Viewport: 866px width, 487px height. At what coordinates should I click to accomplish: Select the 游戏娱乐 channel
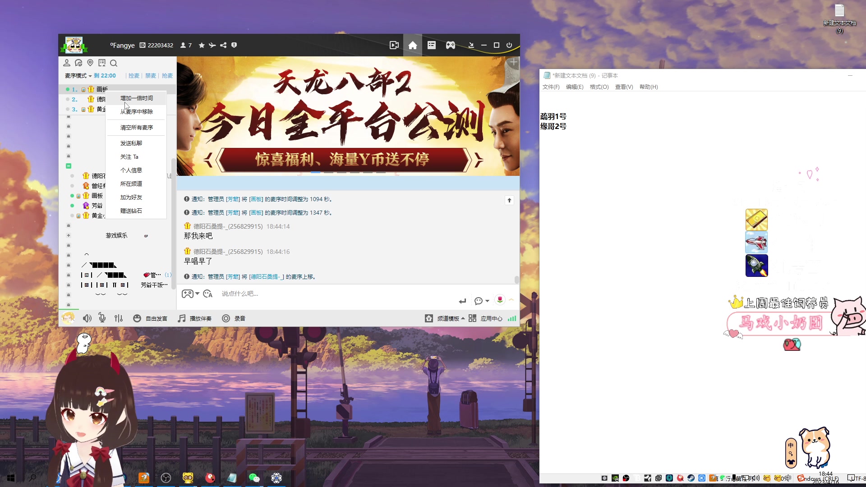coord(117,235)
